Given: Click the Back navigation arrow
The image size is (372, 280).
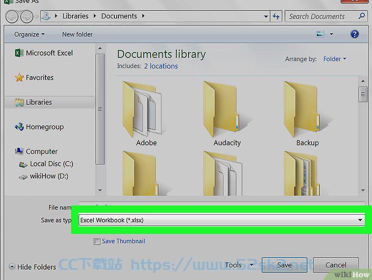Looking at the screenshot, I should click(x=12, y=17).
